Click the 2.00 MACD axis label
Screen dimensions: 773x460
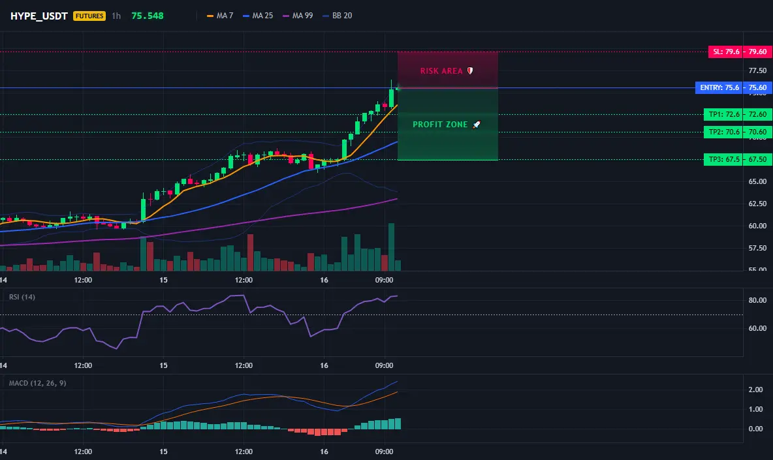coord(756,390)
